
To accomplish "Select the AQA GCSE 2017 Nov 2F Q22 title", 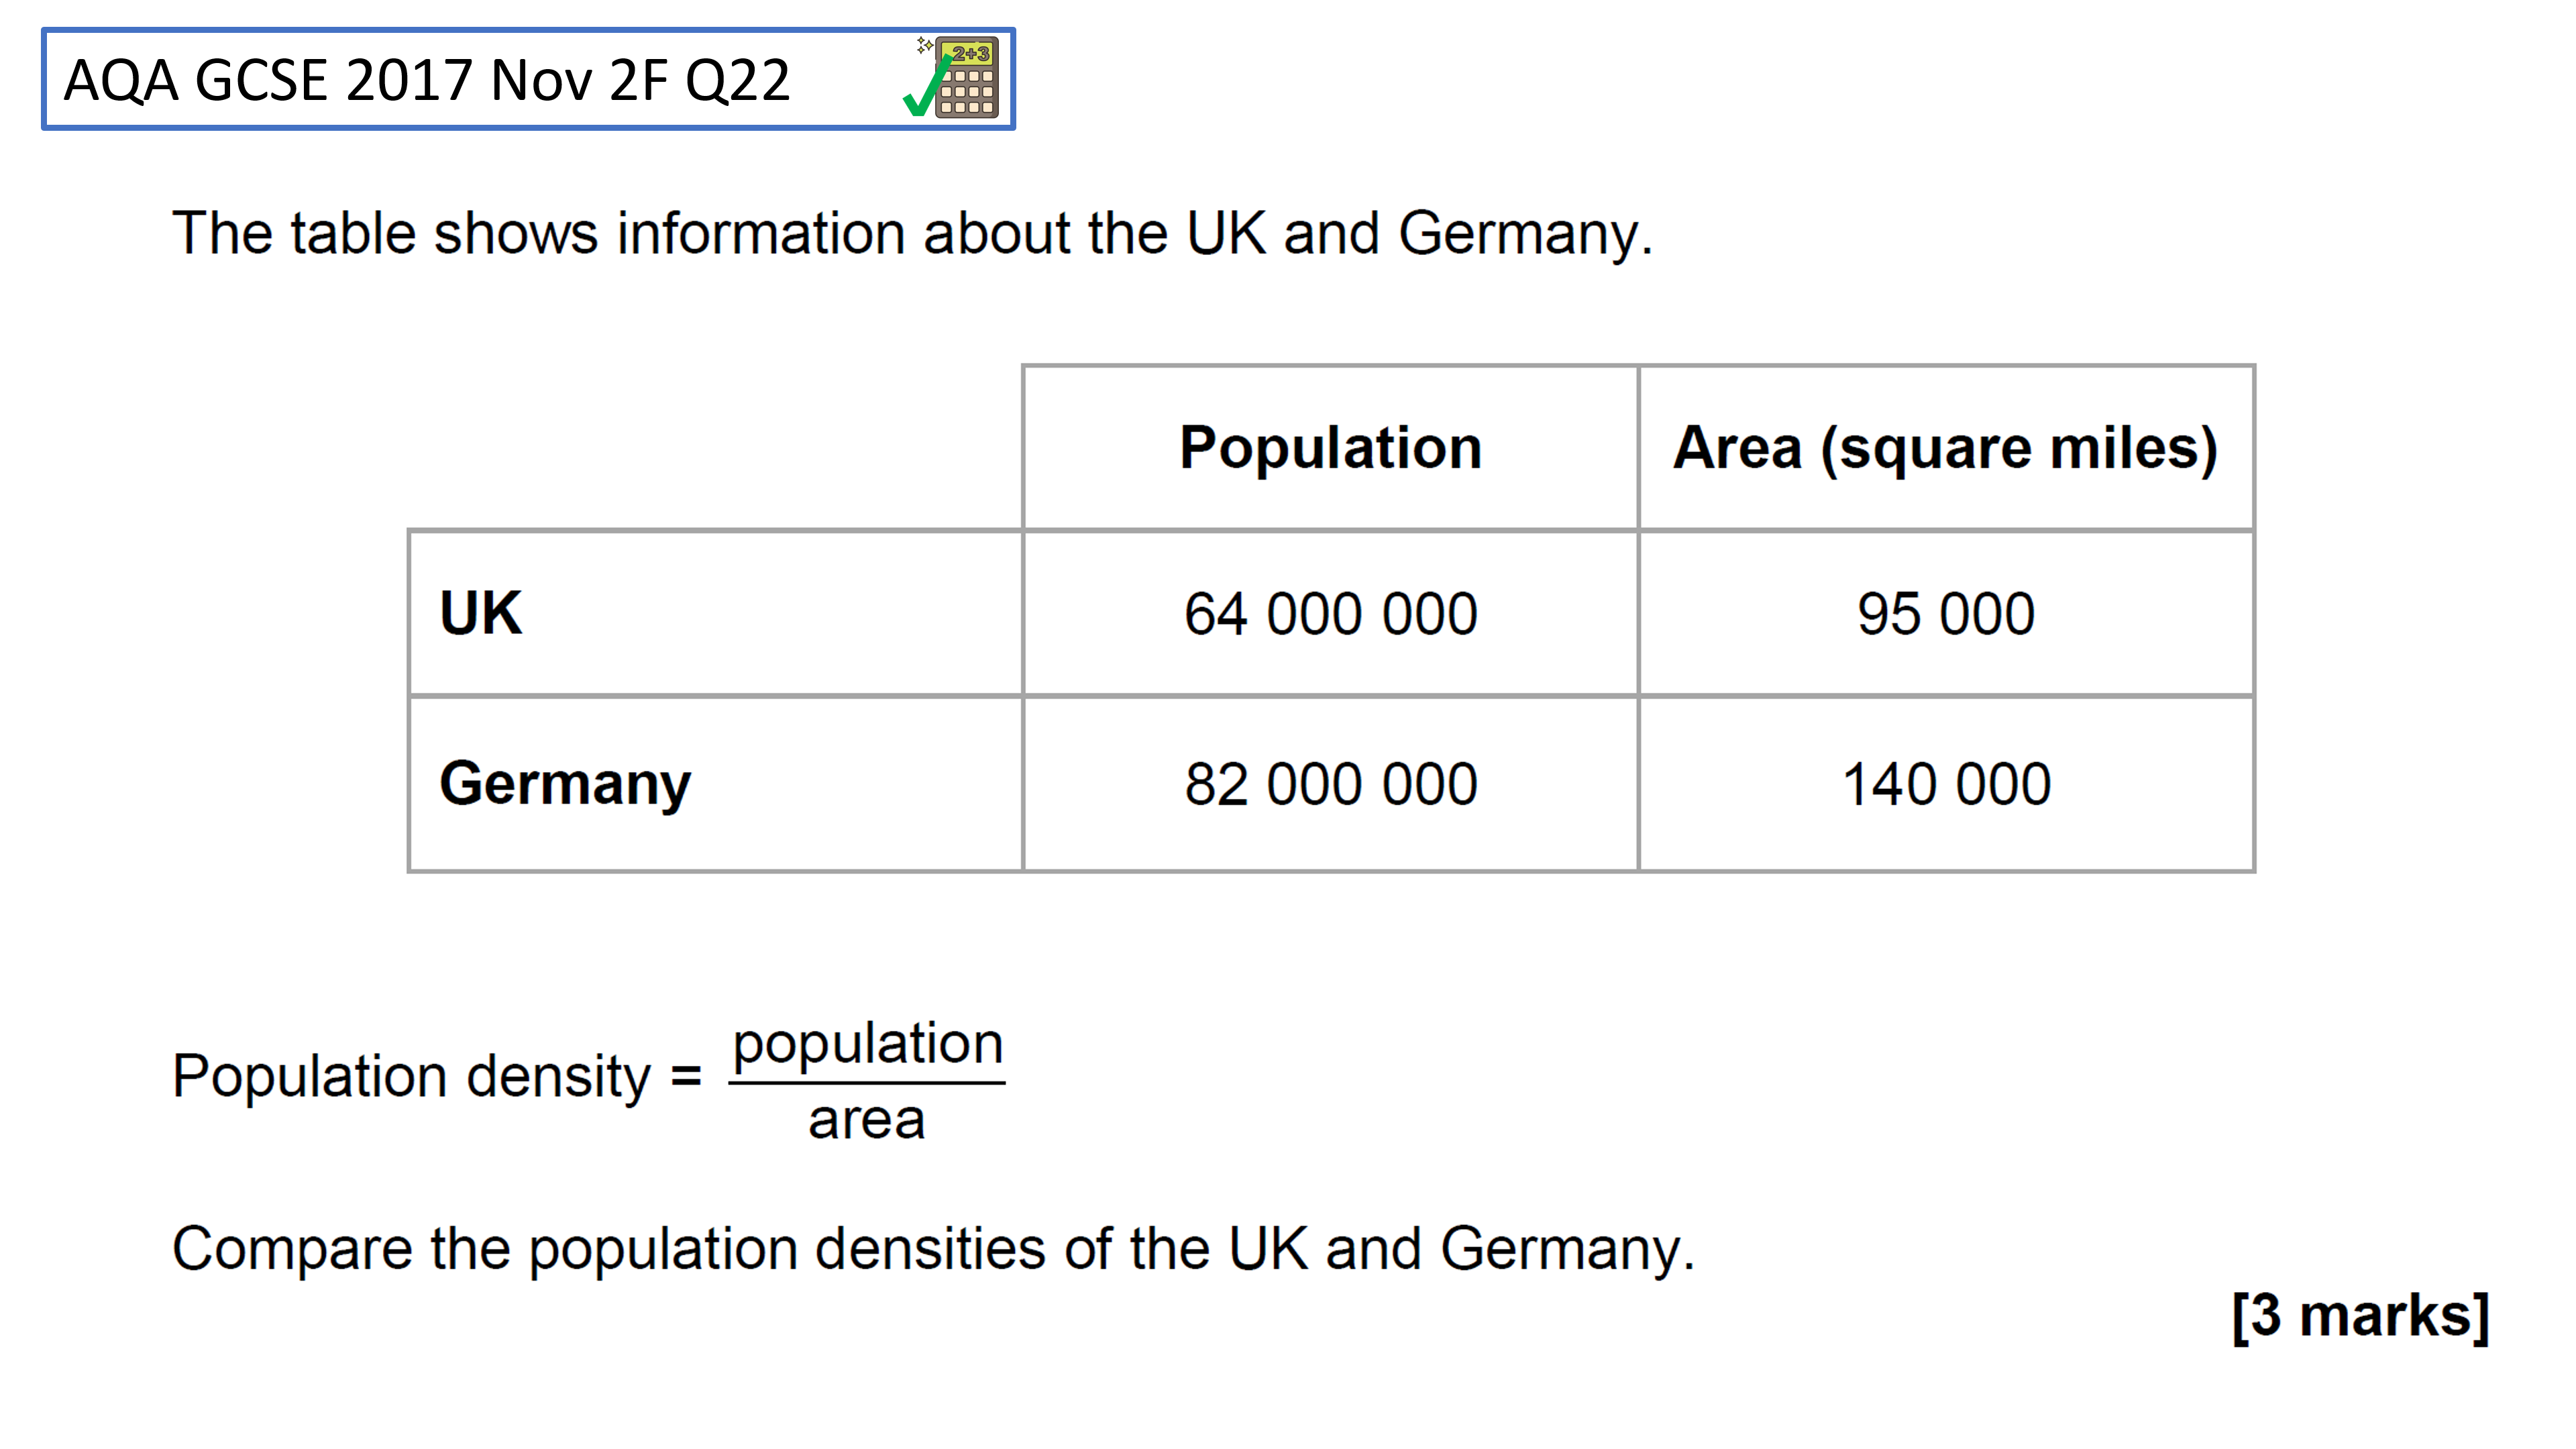I will click(x=427, y=80).
